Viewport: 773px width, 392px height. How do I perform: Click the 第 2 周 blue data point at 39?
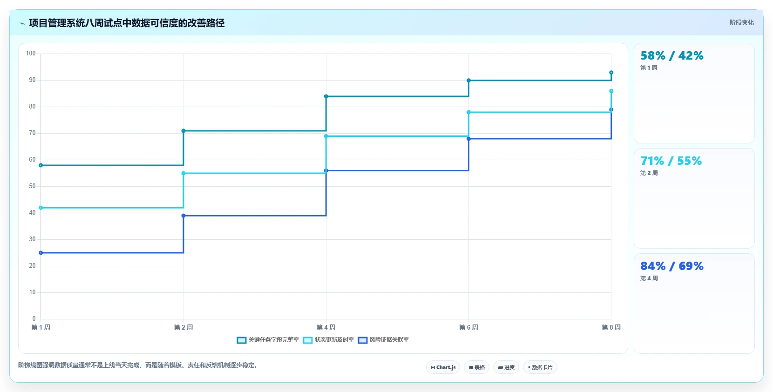click(183, 216)
